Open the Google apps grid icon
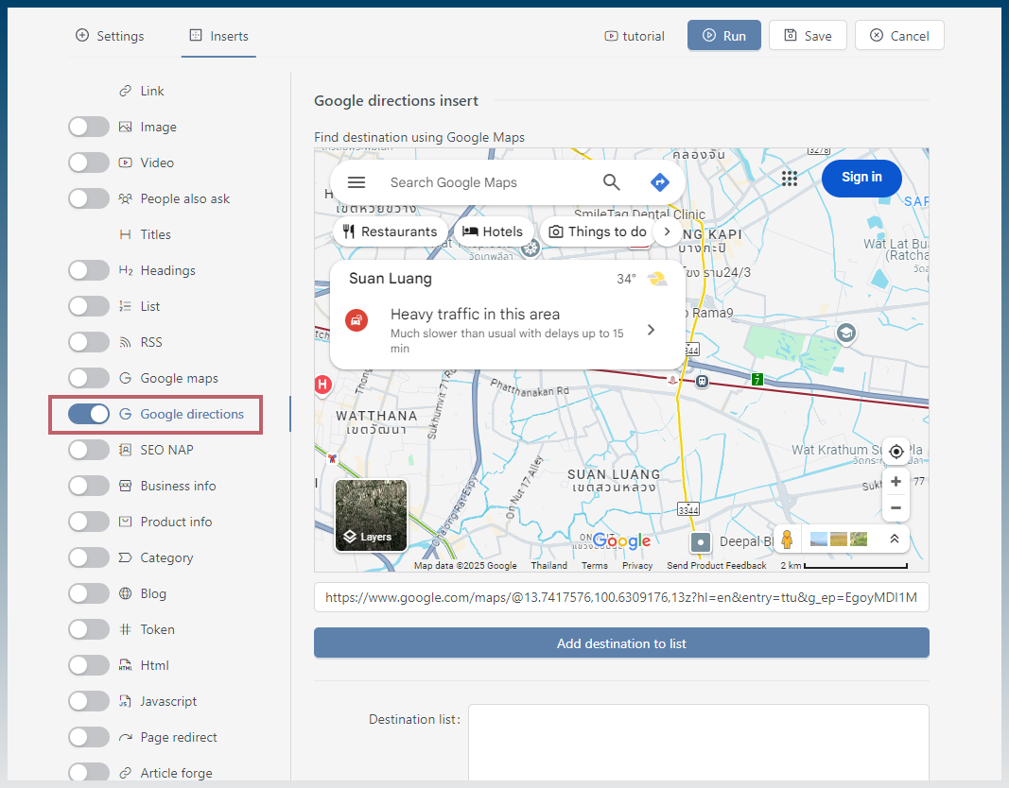1009x788 pixels. [x=790, y=178]
